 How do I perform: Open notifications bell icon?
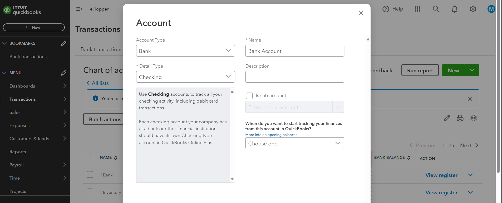pyautogui.click(x=455, y=9)
